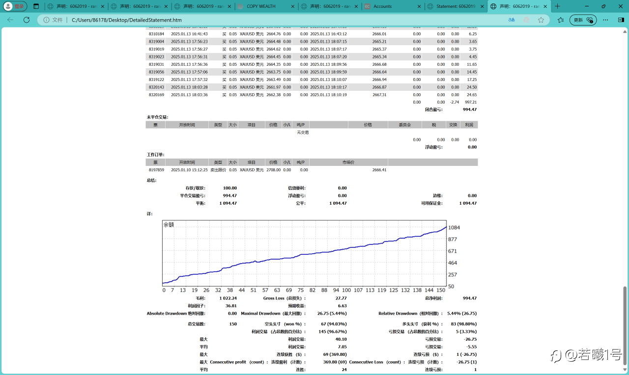Image resolution: width=629 pixels, height=375 pixels.
Task: Open the favorites list icon
Action: click(561, 20)
